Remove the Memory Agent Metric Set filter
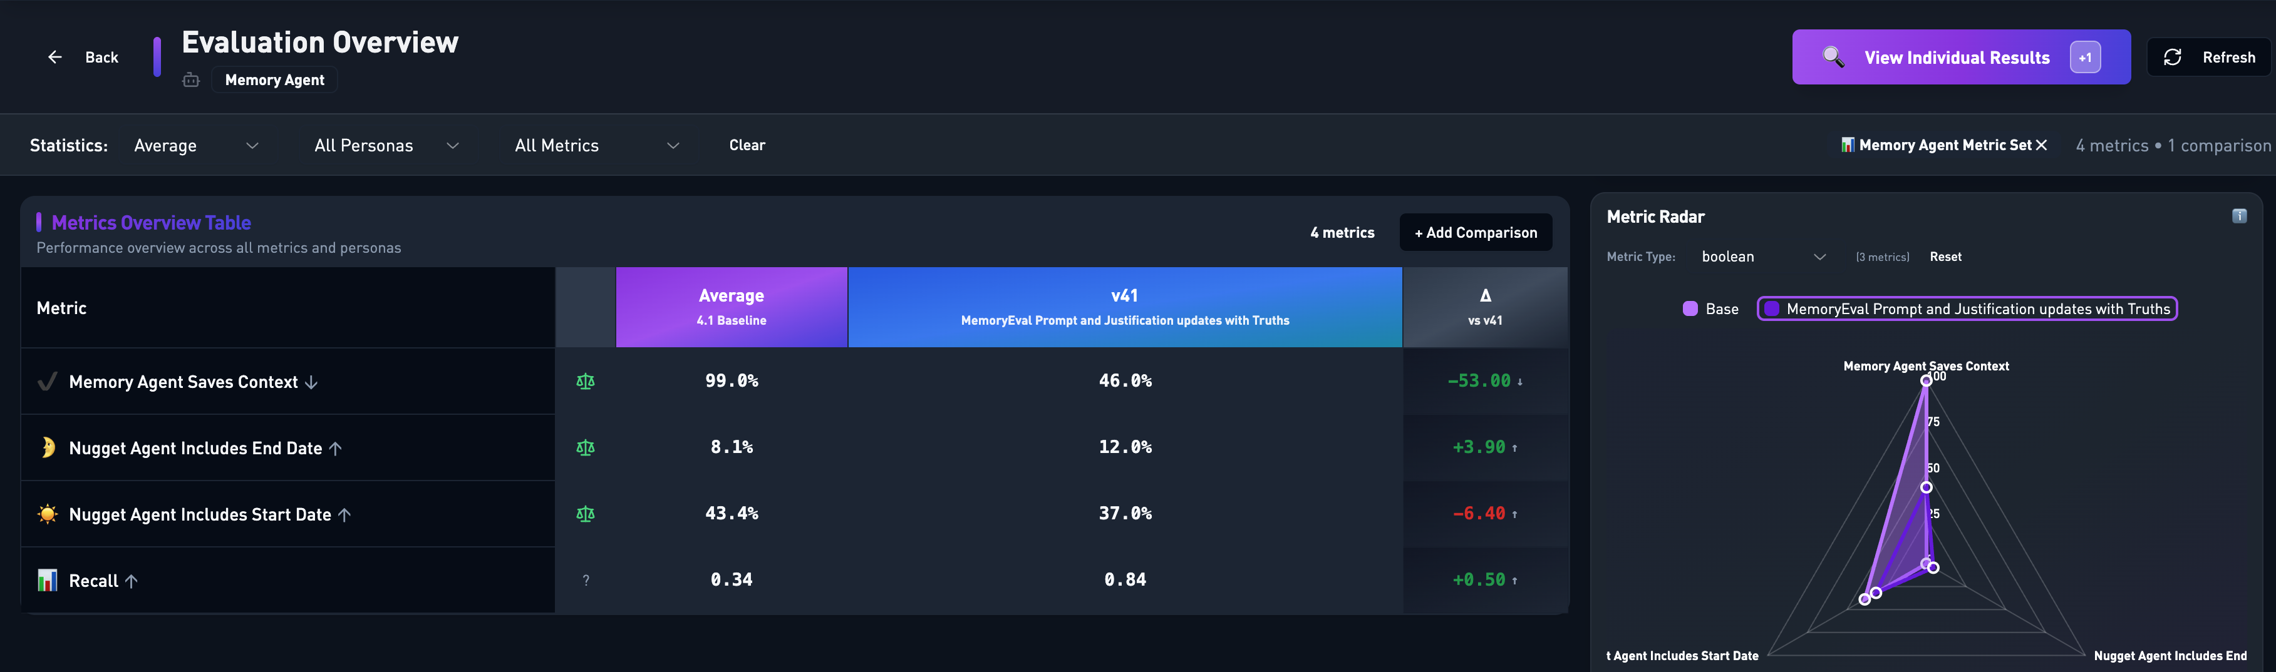The image size is (2276, 672). tap(2041, 146)
